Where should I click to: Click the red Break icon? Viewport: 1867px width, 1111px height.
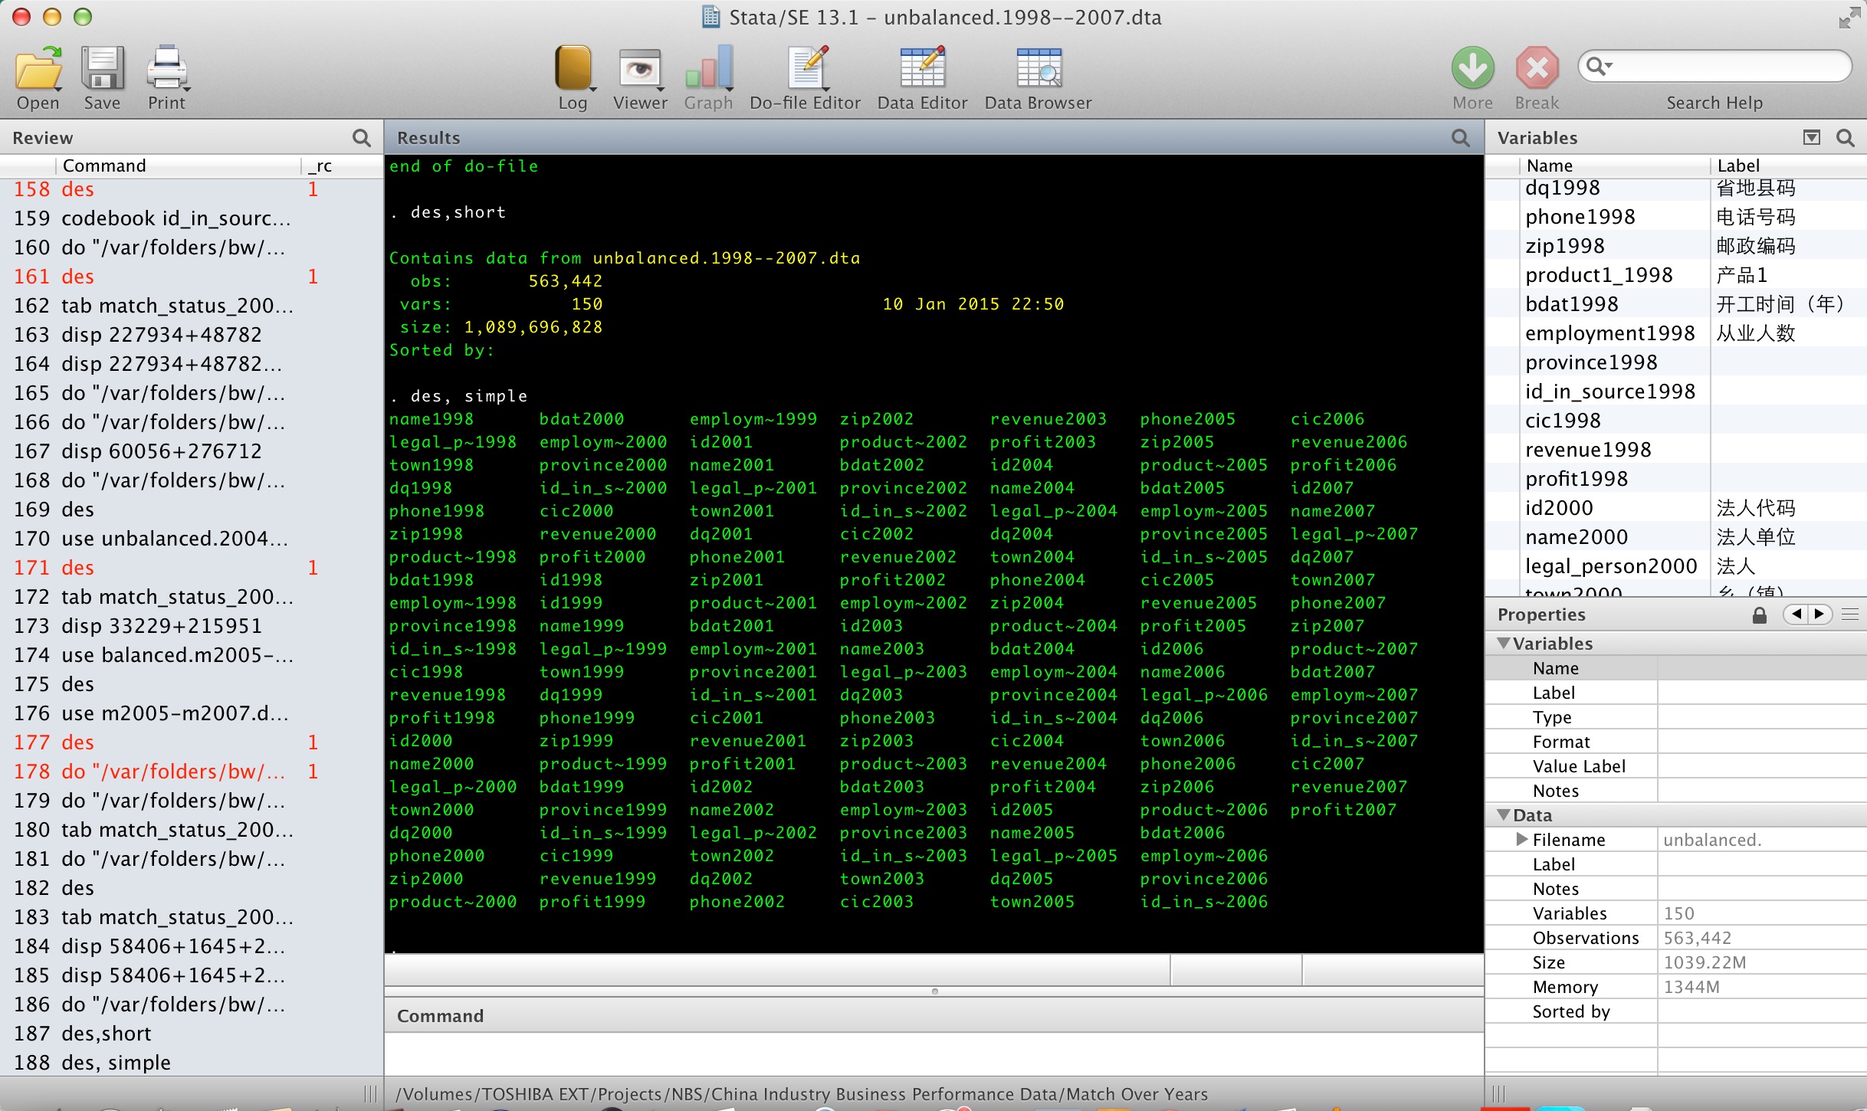click(x=1537, y=69)
